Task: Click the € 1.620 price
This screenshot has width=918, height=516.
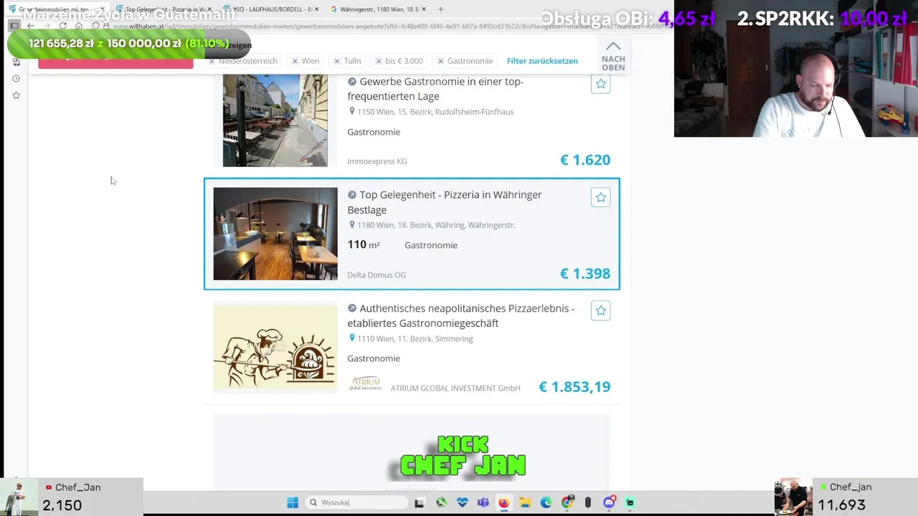Action: point(585,160)
